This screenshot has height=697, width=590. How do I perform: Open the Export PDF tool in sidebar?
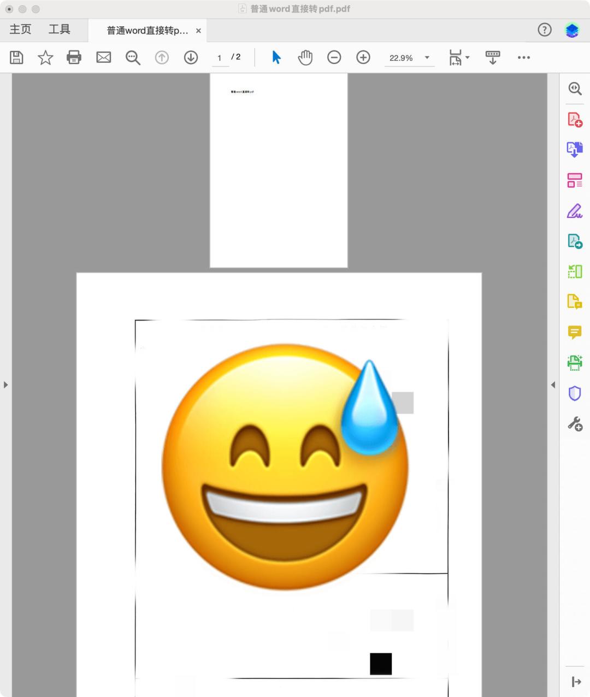pos(575,149)
